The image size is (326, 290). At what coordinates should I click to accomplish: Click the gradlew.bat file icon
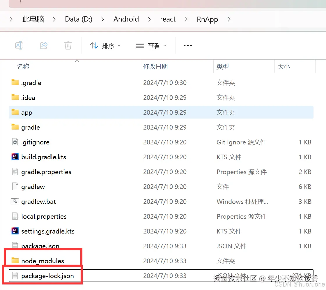pyautogui.click(x=15, y=201)
